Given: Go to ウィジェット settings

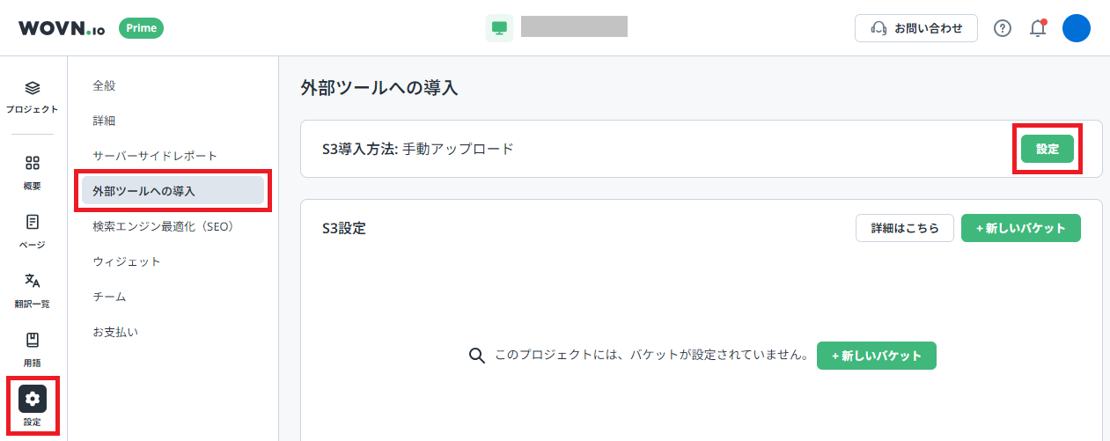Looking at the screenshot, I should click(x=127, y=261).
